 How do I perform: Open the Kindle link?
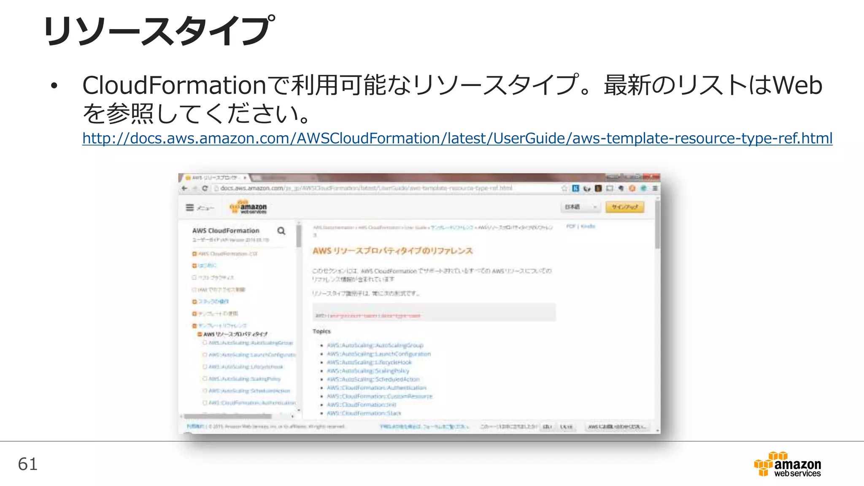588,227
